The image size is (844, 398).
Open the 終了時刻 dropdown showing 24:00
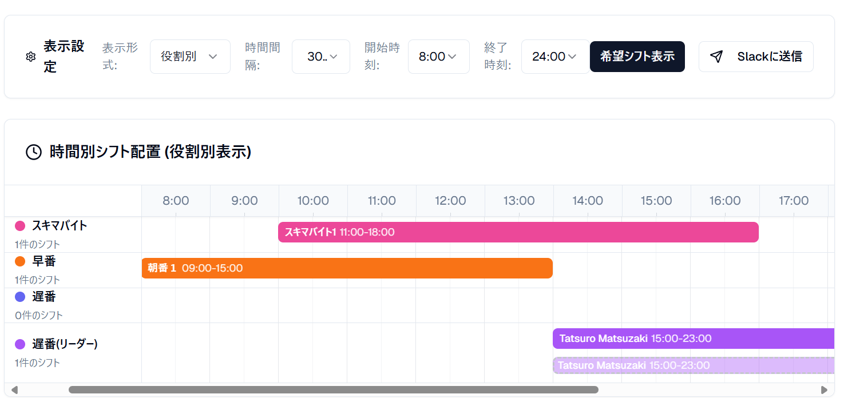pyautogui.click(x=554, y=57)
